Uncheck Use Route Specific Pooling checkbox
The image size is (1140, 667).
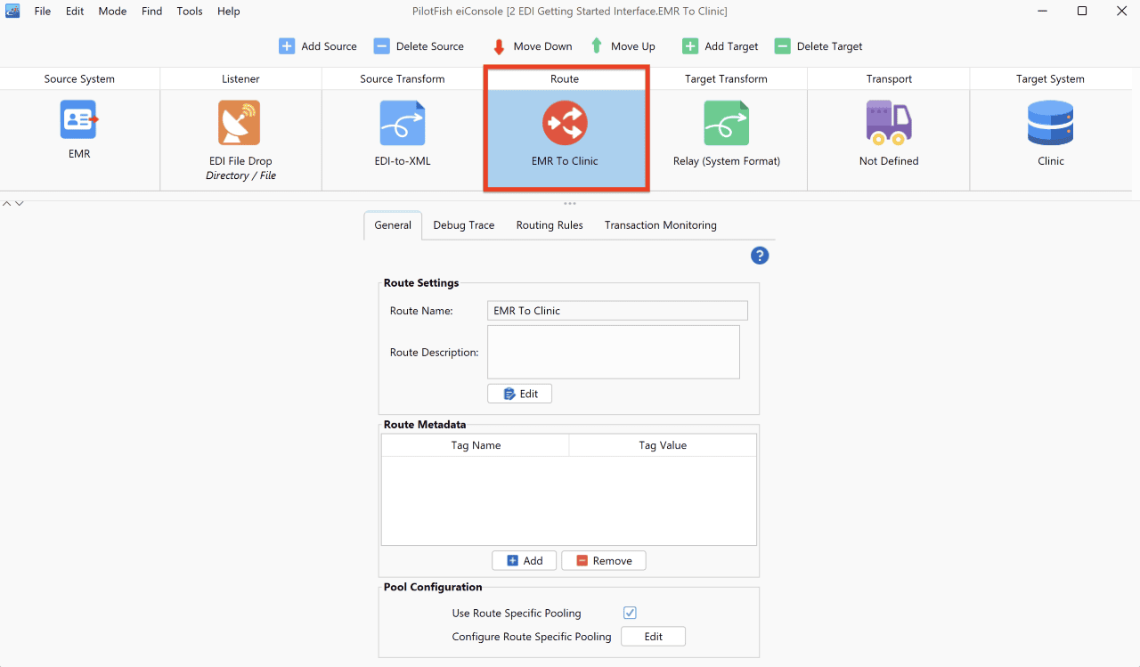tap(630, 613)
